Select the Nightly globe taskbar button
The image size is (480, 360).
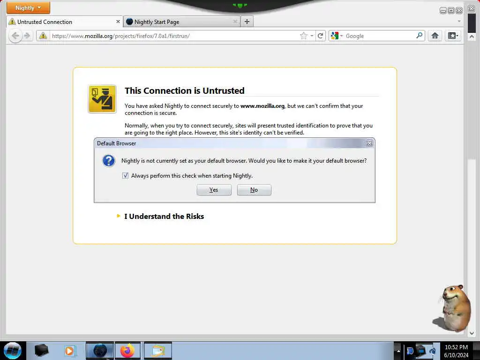tap(100, 351)
